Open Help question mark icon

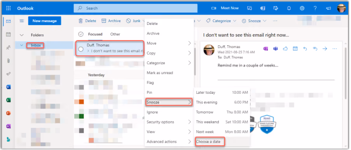click(315, 8)
